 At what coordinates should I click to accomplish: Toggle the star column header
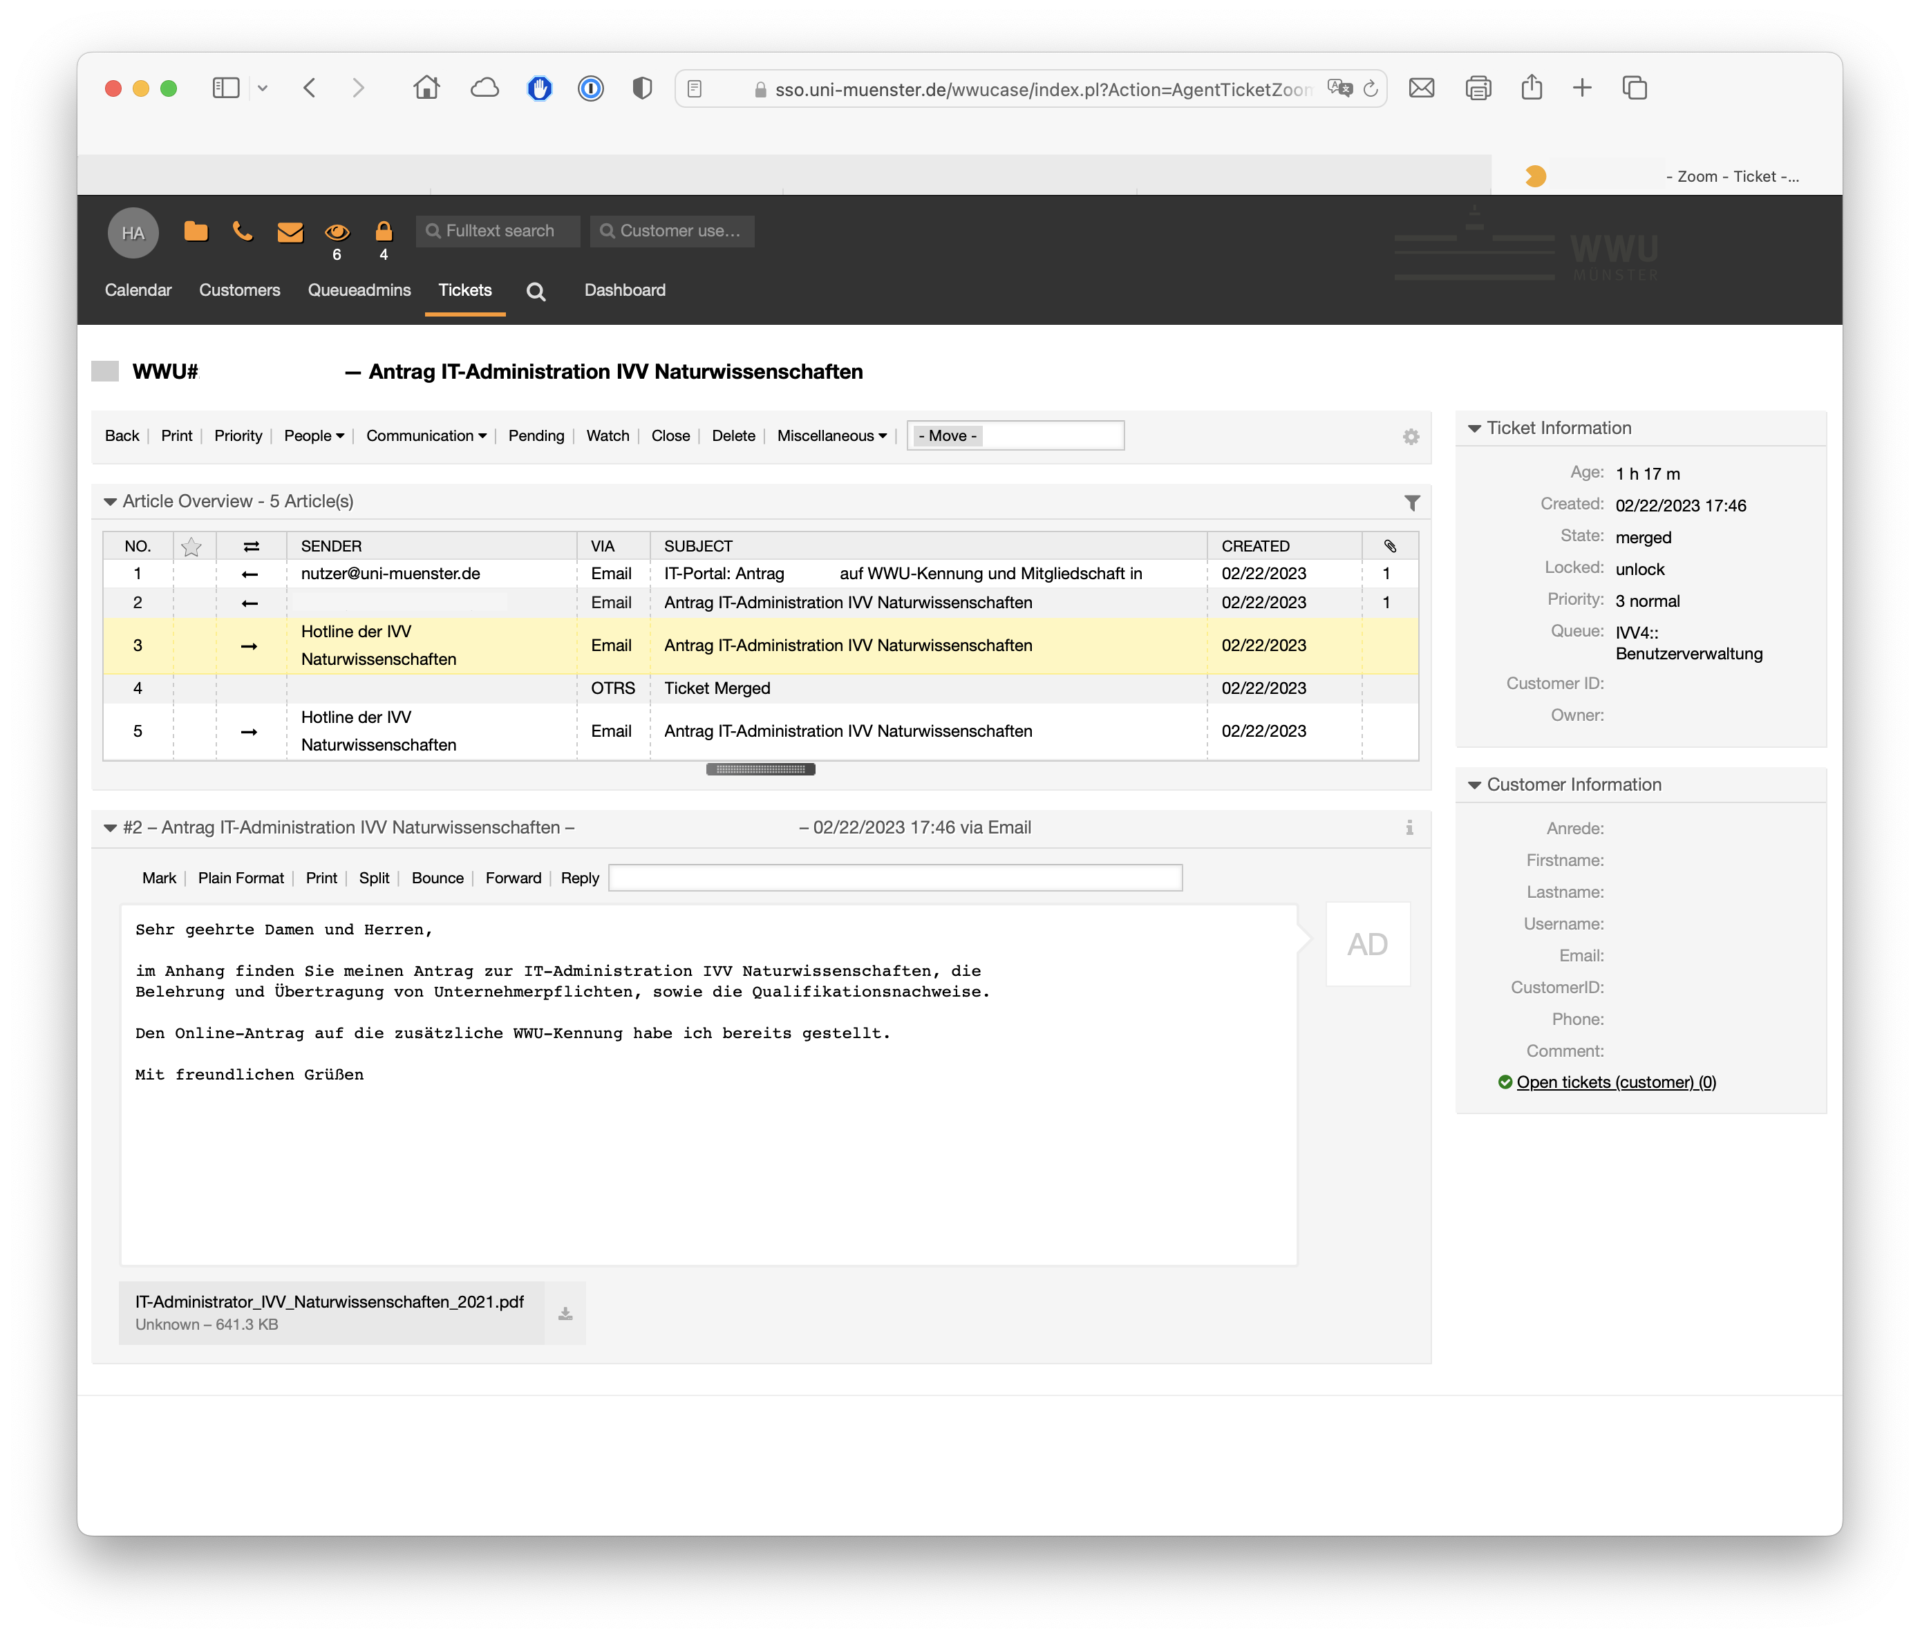(x=192, y=547)
